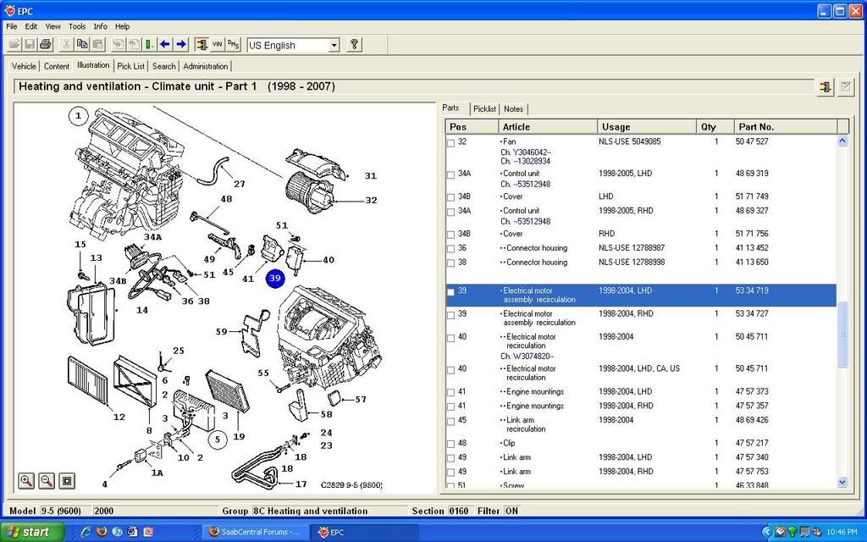Image resolution: width=867 pixels, height=542 pixels.
Task: Switch to the Search tab
Action: point(163,65)
